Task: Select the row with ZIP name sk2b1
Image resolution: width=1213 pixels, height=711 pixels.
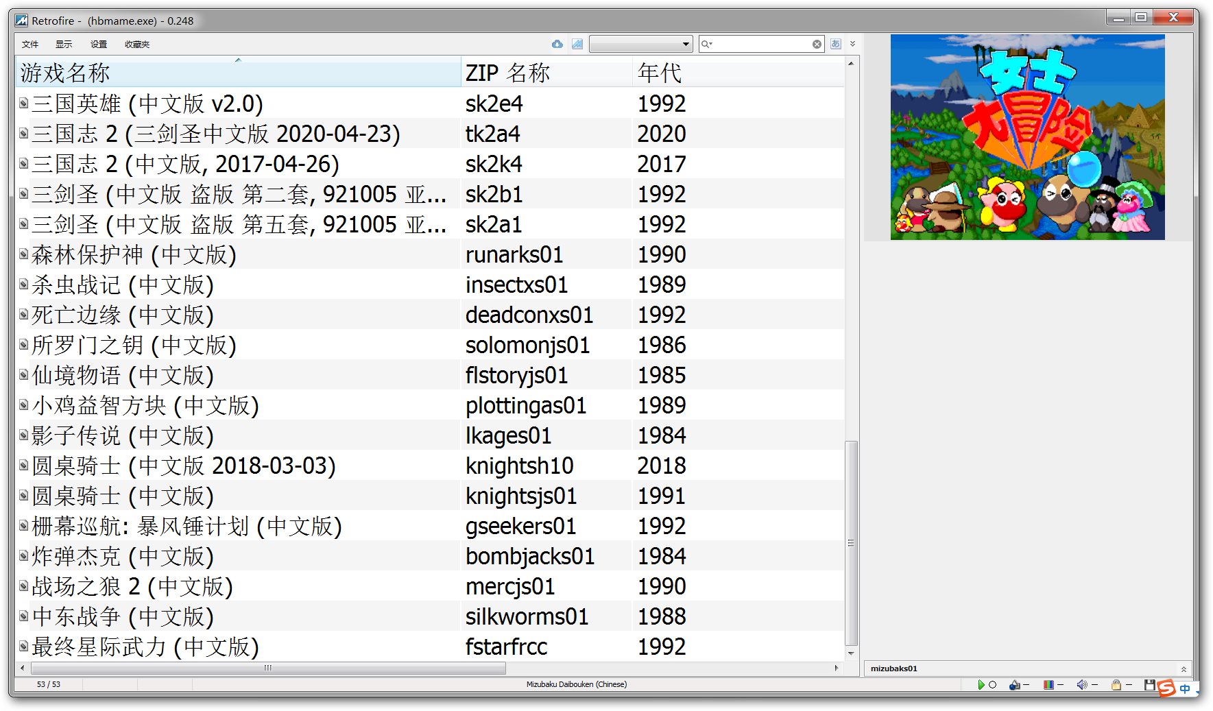Action: click(x=430, y=194)
